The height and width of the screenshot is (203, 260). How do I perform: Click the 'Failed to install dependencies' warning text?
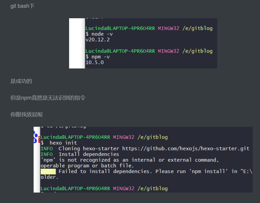point(105,171)
